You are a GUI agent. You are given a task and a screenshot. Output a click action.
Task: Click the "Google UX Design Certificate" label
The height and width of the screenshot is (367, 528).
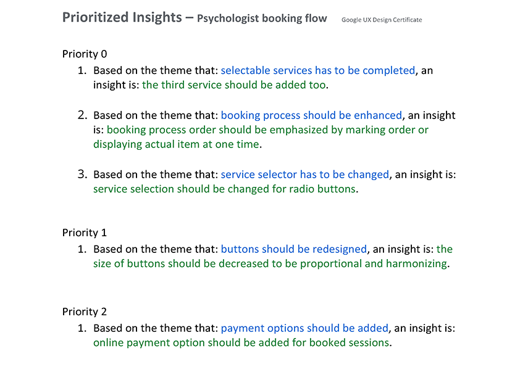[x=382, y=20]
